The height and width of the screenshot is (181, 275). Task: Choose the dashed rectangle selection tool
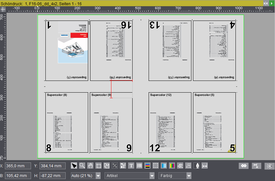[155, 166]
